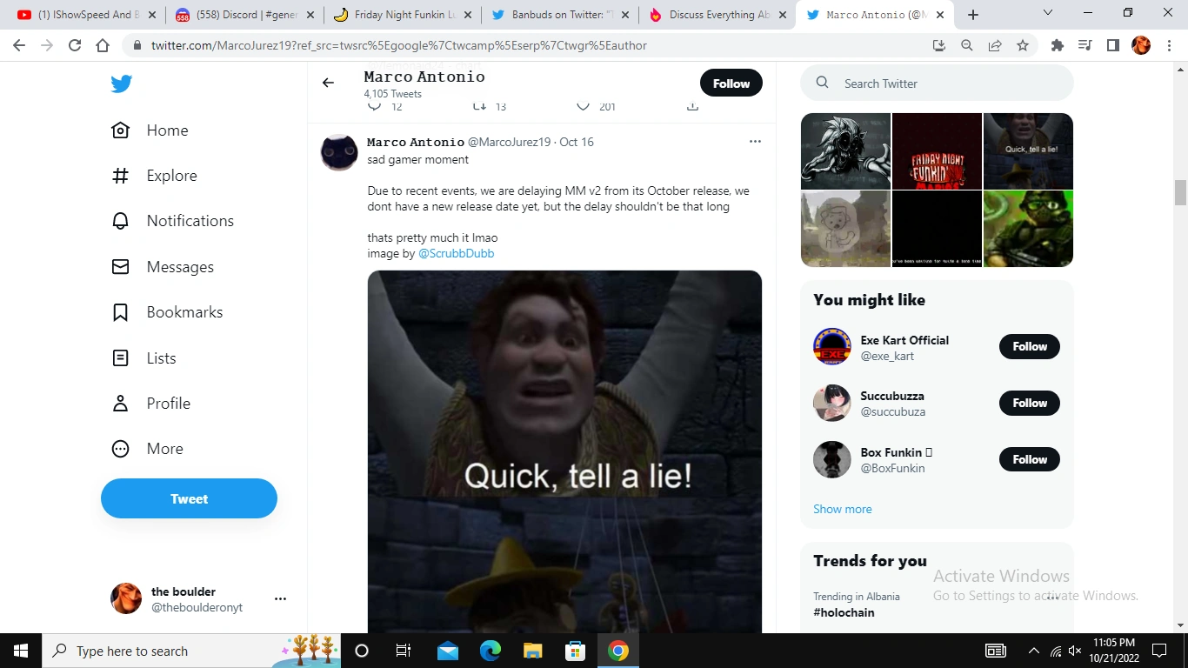Go to the Chrome home page button
The height and width of the screenshot is (668, 1188).
point(103,45)
